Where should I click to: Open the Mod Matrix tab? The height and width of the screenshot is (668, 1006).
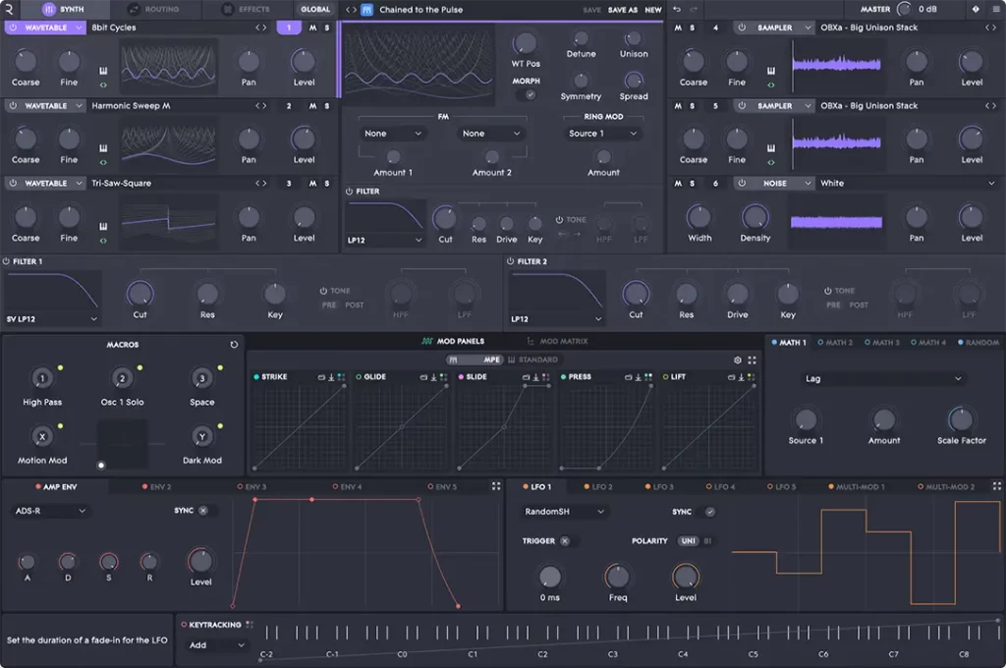pos(557,342)
